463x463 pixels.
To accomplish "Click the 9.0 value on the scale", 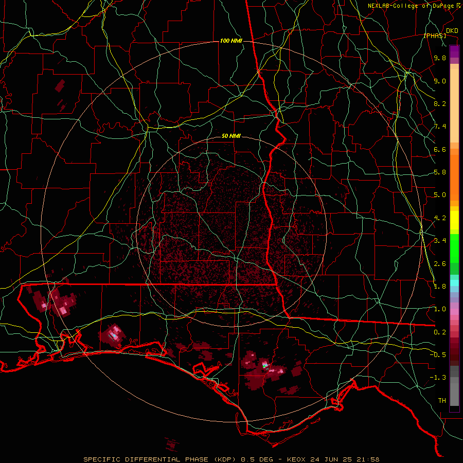I will click(x=440, y=81).
